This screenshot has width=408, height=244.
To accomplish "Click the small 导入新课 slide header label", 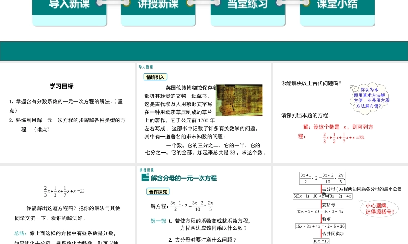I will click(146, 67).
